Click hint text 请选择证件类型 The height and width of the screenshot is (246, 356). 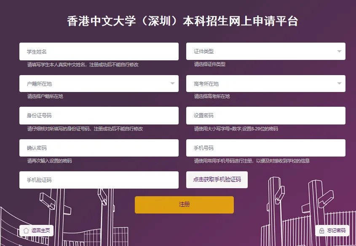(209, 64)
